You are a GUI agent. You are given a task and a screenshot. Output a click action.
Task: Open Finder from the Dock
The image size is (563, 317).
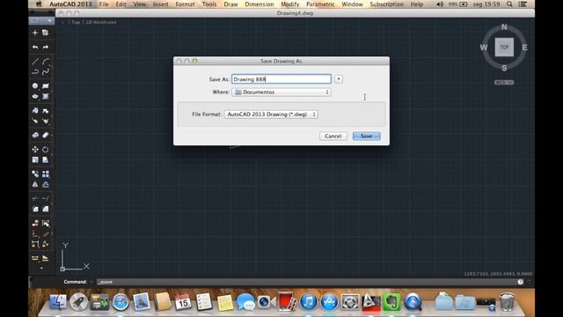[58, 301]
